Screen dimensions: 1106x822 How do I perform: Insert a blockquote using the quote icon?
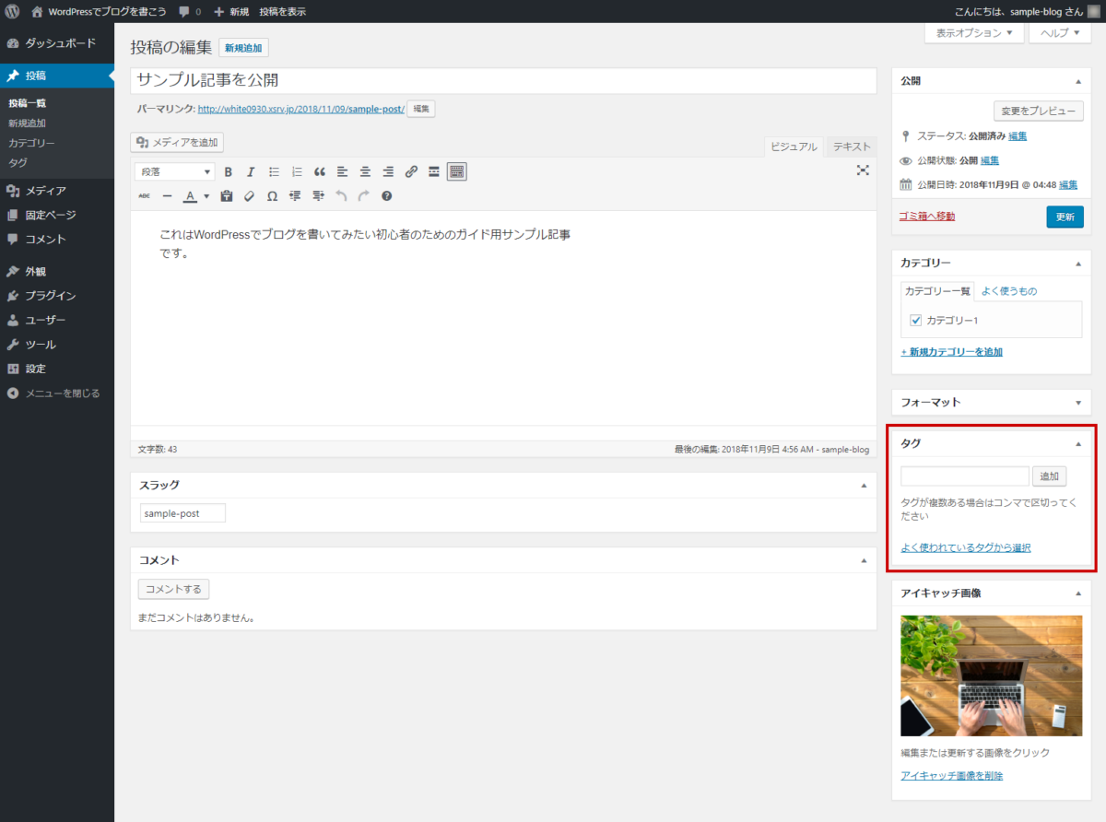[320, 171]
